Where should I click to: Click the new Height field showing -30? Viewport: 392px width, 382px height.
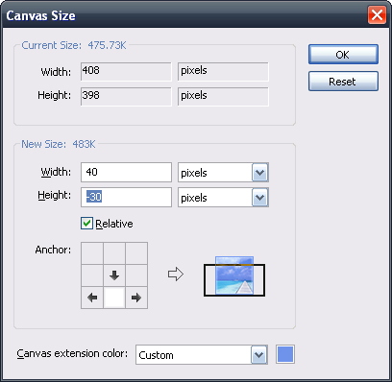(126, 197)
